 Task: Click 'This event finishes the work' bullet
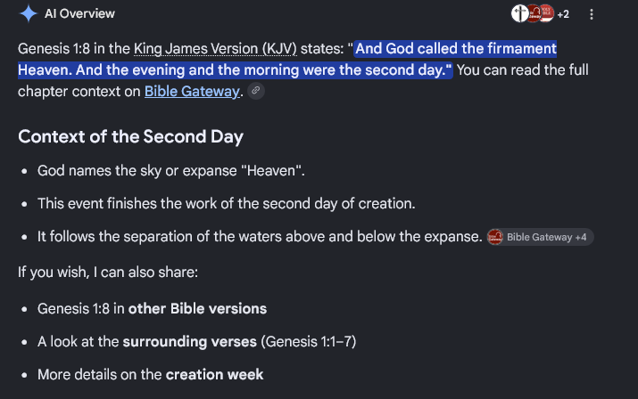(227, 203)
